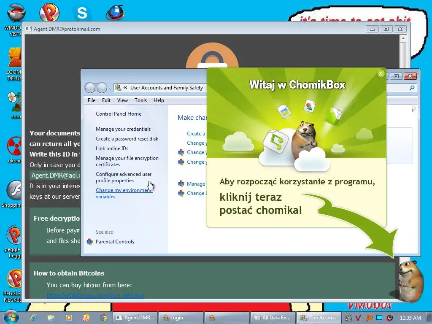The width and height of the screenshot is (432, 324).
Task: Click the round dark tray icon
Action: (389, 318)
